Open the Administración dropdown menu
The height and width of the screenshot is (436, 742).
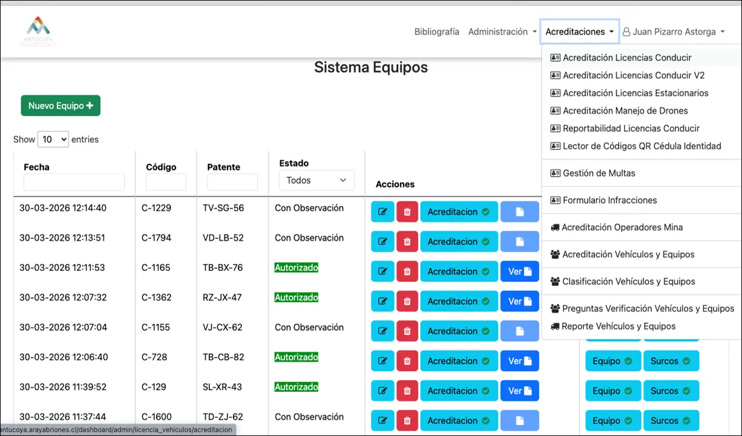pos(502,31)
